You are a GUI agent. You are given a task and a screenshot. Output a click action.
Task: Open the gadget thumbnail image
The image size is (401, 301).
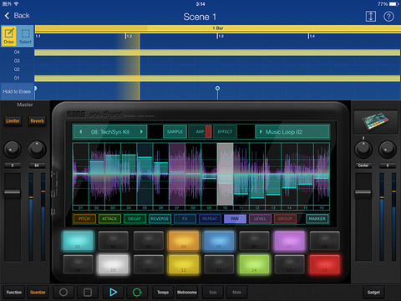[375, 121]
